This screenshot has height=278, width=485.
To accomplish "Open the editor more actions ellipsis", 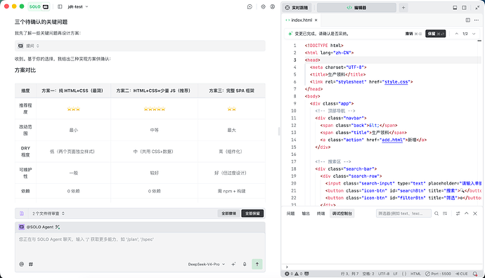I will pos(477,20).
